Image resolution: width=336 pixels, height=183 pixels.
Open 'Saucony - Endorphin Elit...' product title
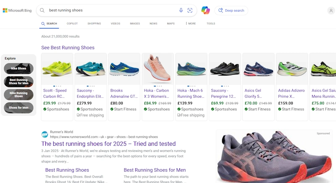pyautogui.click(x=90, y=94)
